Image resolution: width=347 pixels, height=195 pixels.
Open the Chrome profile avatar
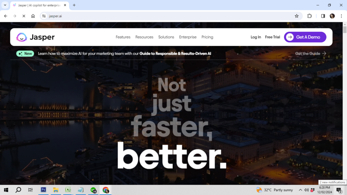click(332, 16)
